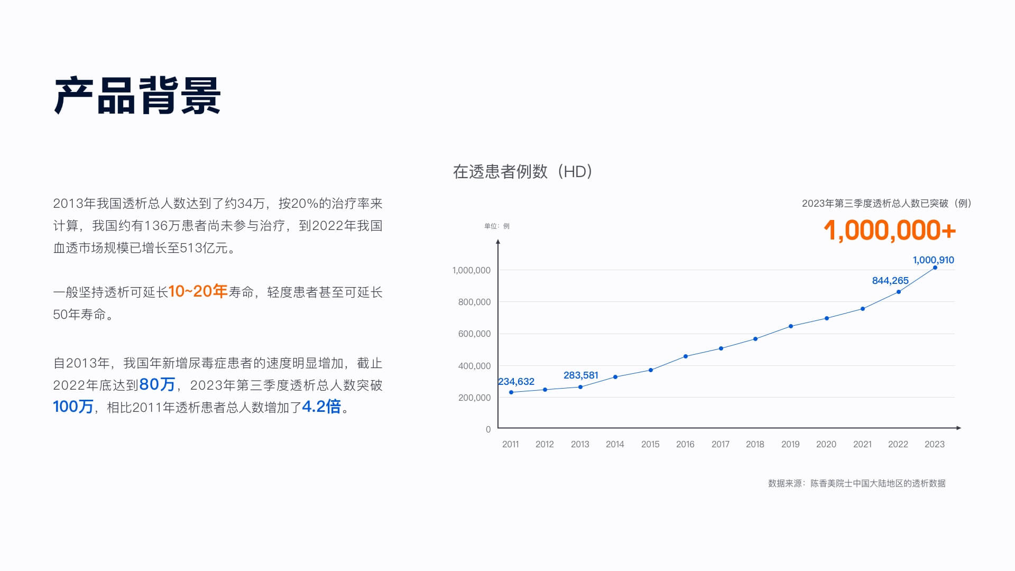
Task: Click the data label 1,000,910
Action: pos(934,260)
